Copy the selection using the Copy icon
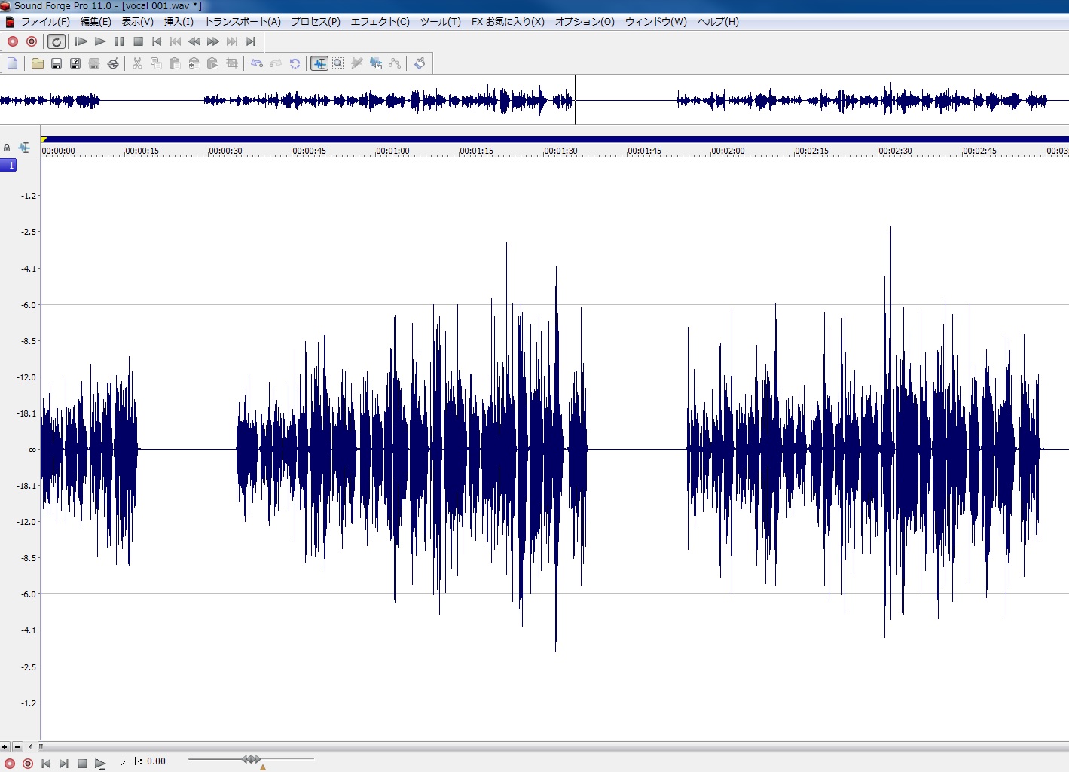 tap(156, 63)
